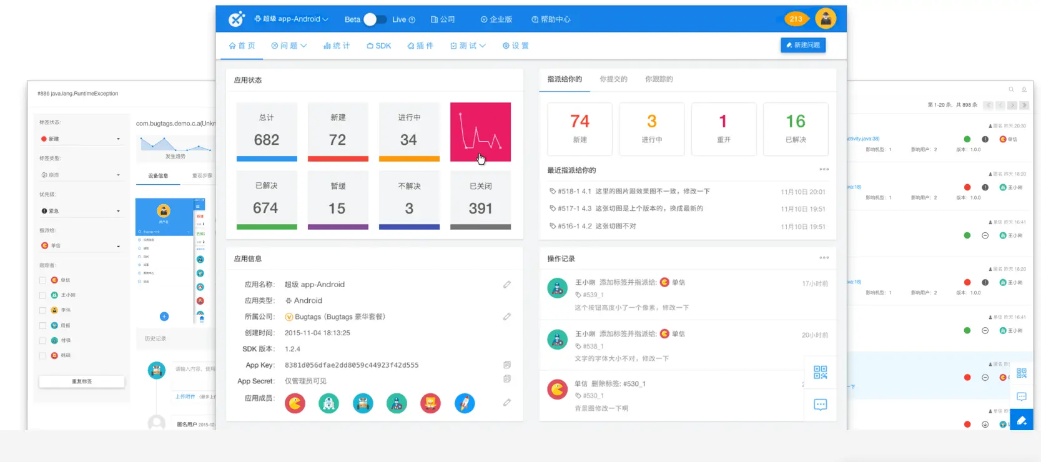Open the trend chart tile in 应用状态
Viewport: 1041px width, 462px height.
coord(480,132)
